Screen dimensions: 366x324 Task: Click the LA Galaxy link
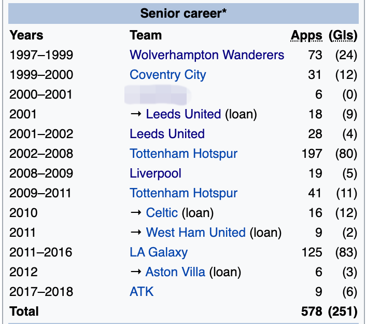click(x=159, y=252)
